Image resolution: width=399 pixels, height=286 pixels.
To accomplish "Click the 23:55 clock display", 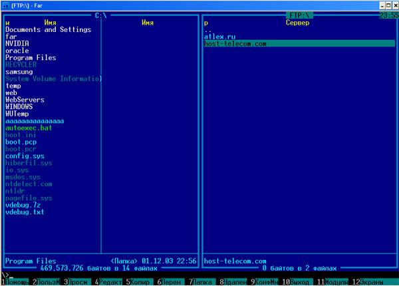I will click(389, 15).
